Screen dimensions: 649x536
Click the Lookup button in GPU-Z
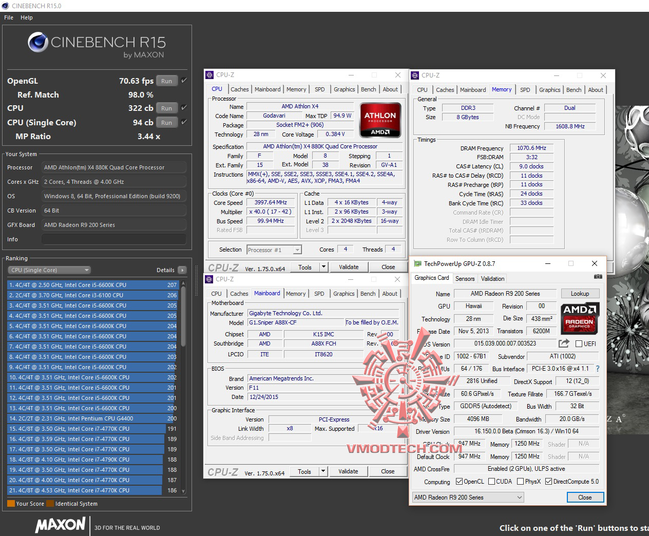coord(580,294)
